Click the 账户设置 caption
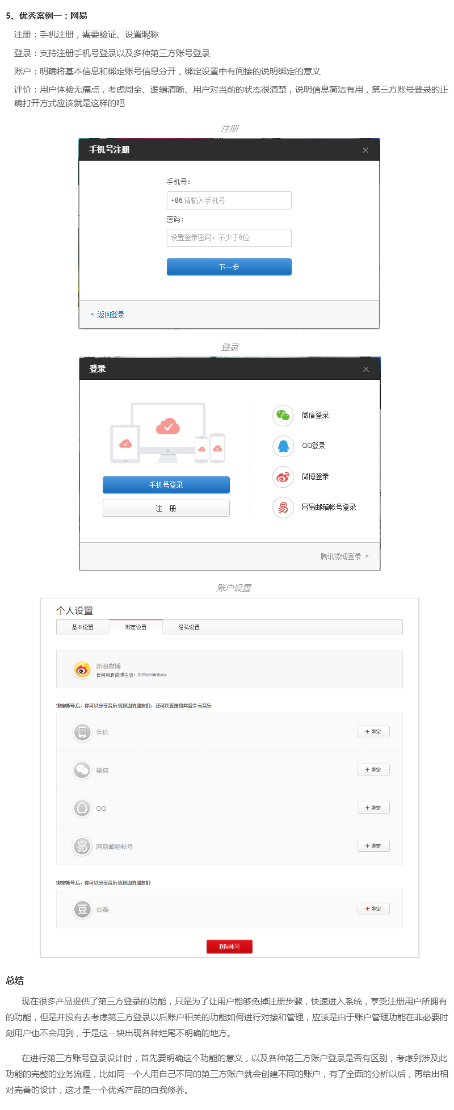Screen dimensions: 454x1110 coord(234,588)
